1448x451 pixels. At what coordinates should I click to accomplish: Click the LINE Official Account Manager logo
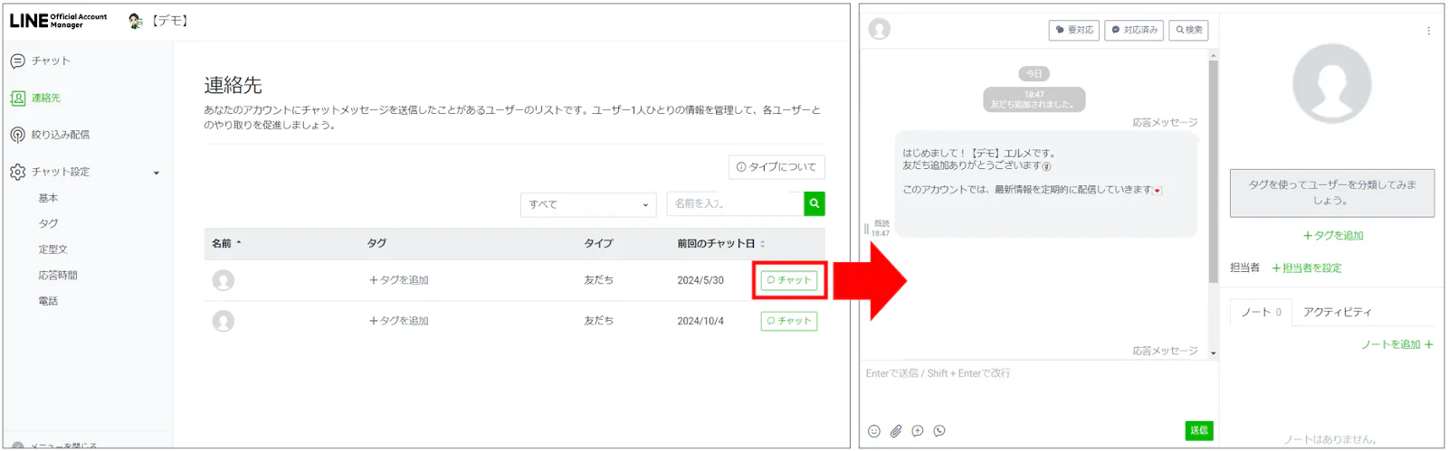pyautogui.click(x=58, y=20)
